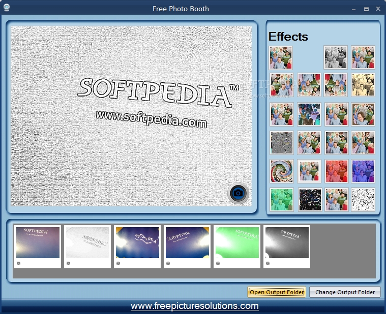Choose the gray emboss noise effect
This screenshot has height=314, width=386.
282,143
